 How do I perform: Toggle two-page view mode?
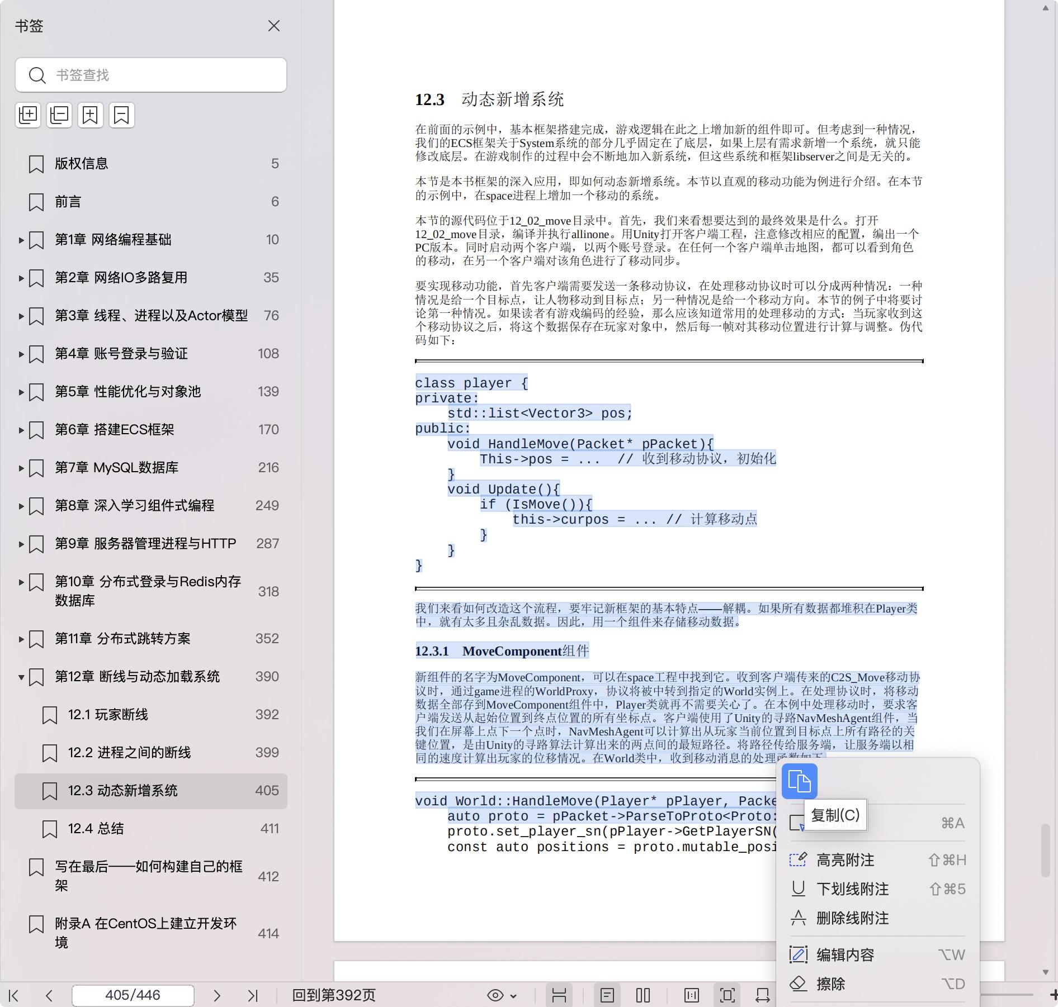click(x=643, y=995)
